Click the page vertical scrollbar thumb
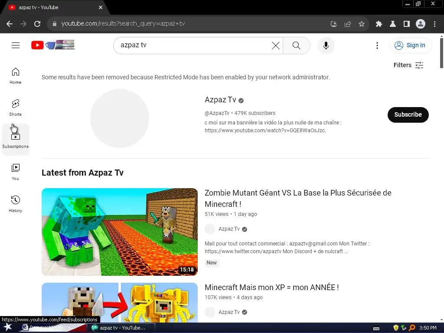This screenshot has width=444, height=333. point(441,53)
